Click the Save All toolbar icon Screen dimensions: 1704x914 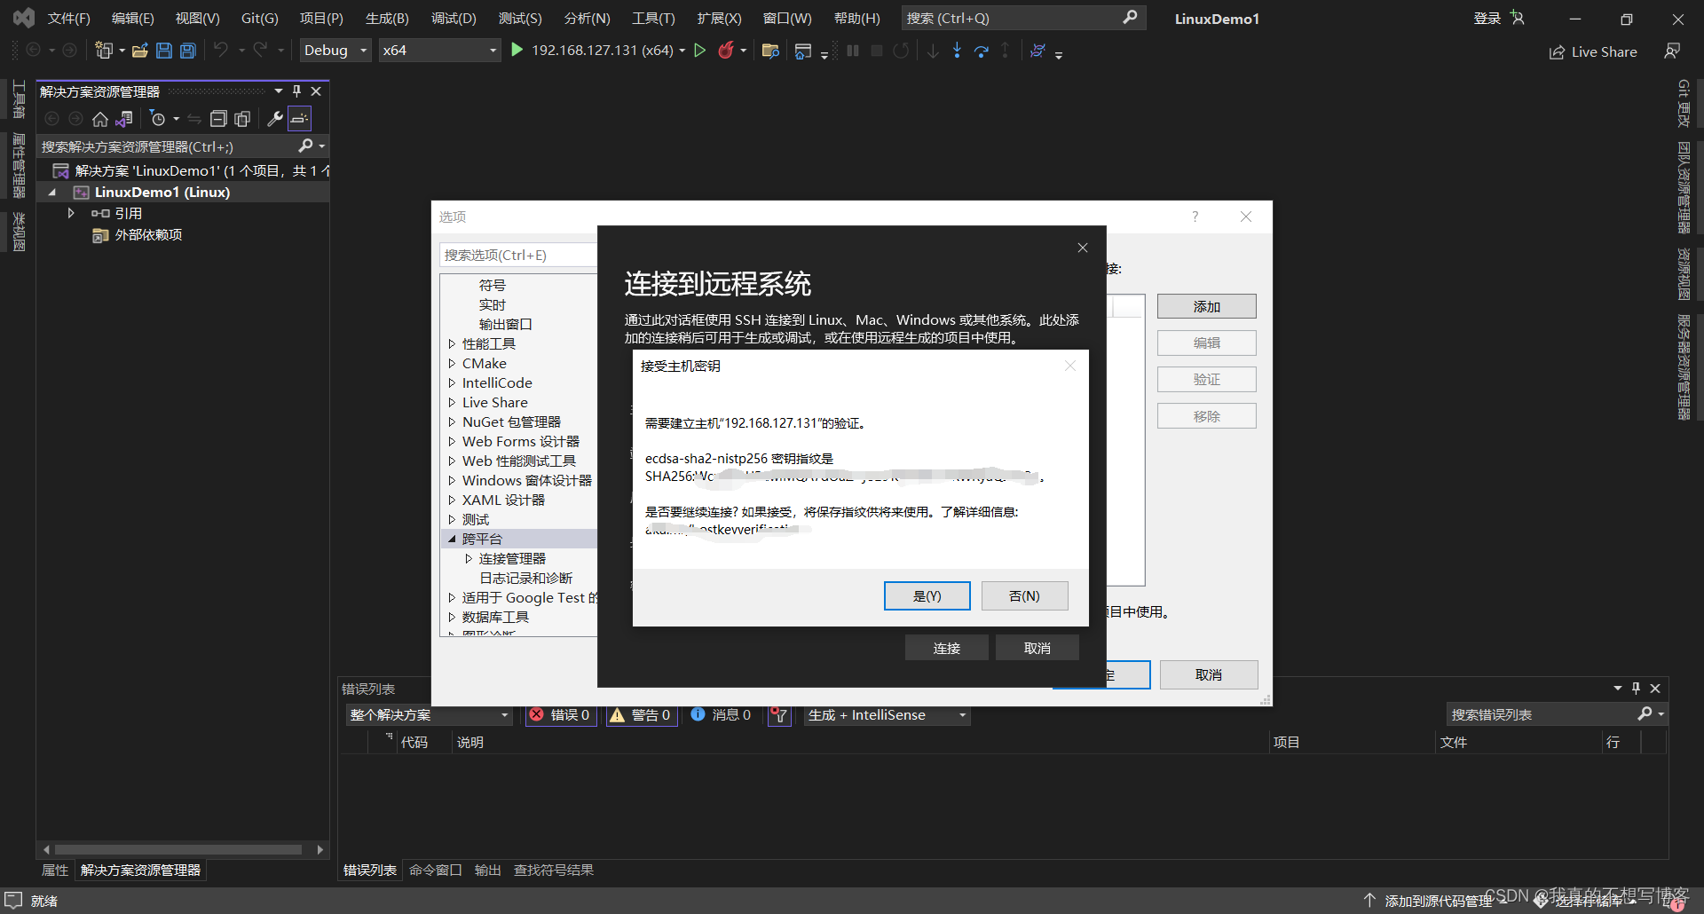tap(187, 51)
